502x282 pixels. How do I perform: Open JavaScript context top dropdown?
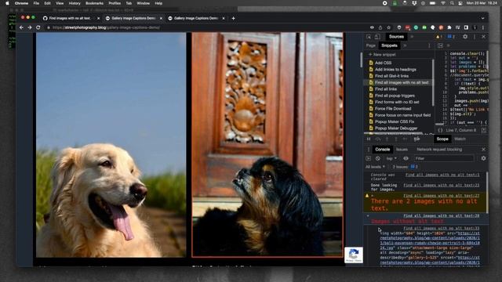click(391, 158)
